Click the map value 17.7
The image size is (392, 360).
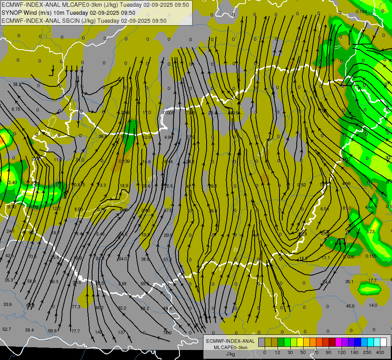point(372,280)
